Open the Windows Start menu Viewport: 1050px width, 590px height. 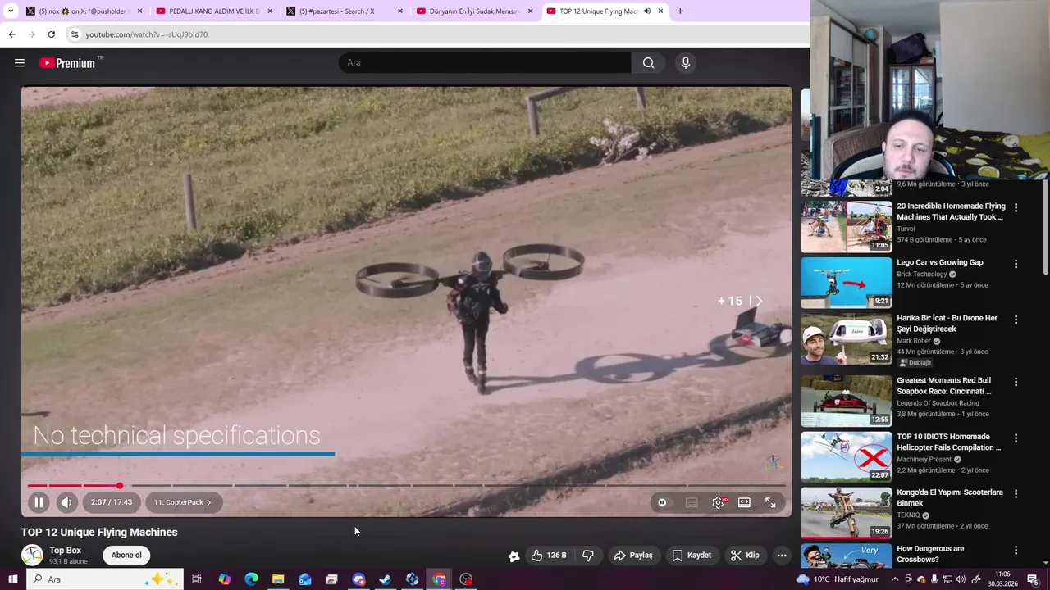pos(12,579)
